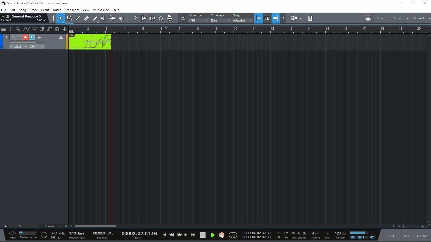Viewport: 431px width, 242px height.
Task: Select the Listen (speaker) tool
Action: click(121, 18)
